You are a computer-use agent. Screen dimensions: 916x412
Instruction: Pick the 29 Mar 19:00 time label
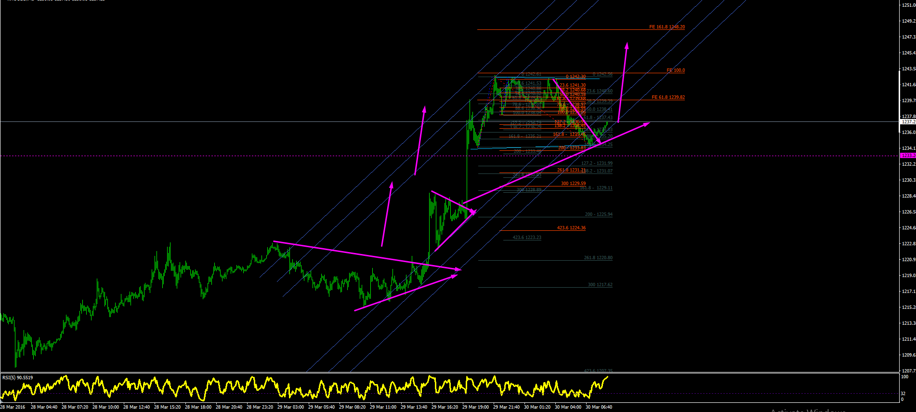point(475,407)
